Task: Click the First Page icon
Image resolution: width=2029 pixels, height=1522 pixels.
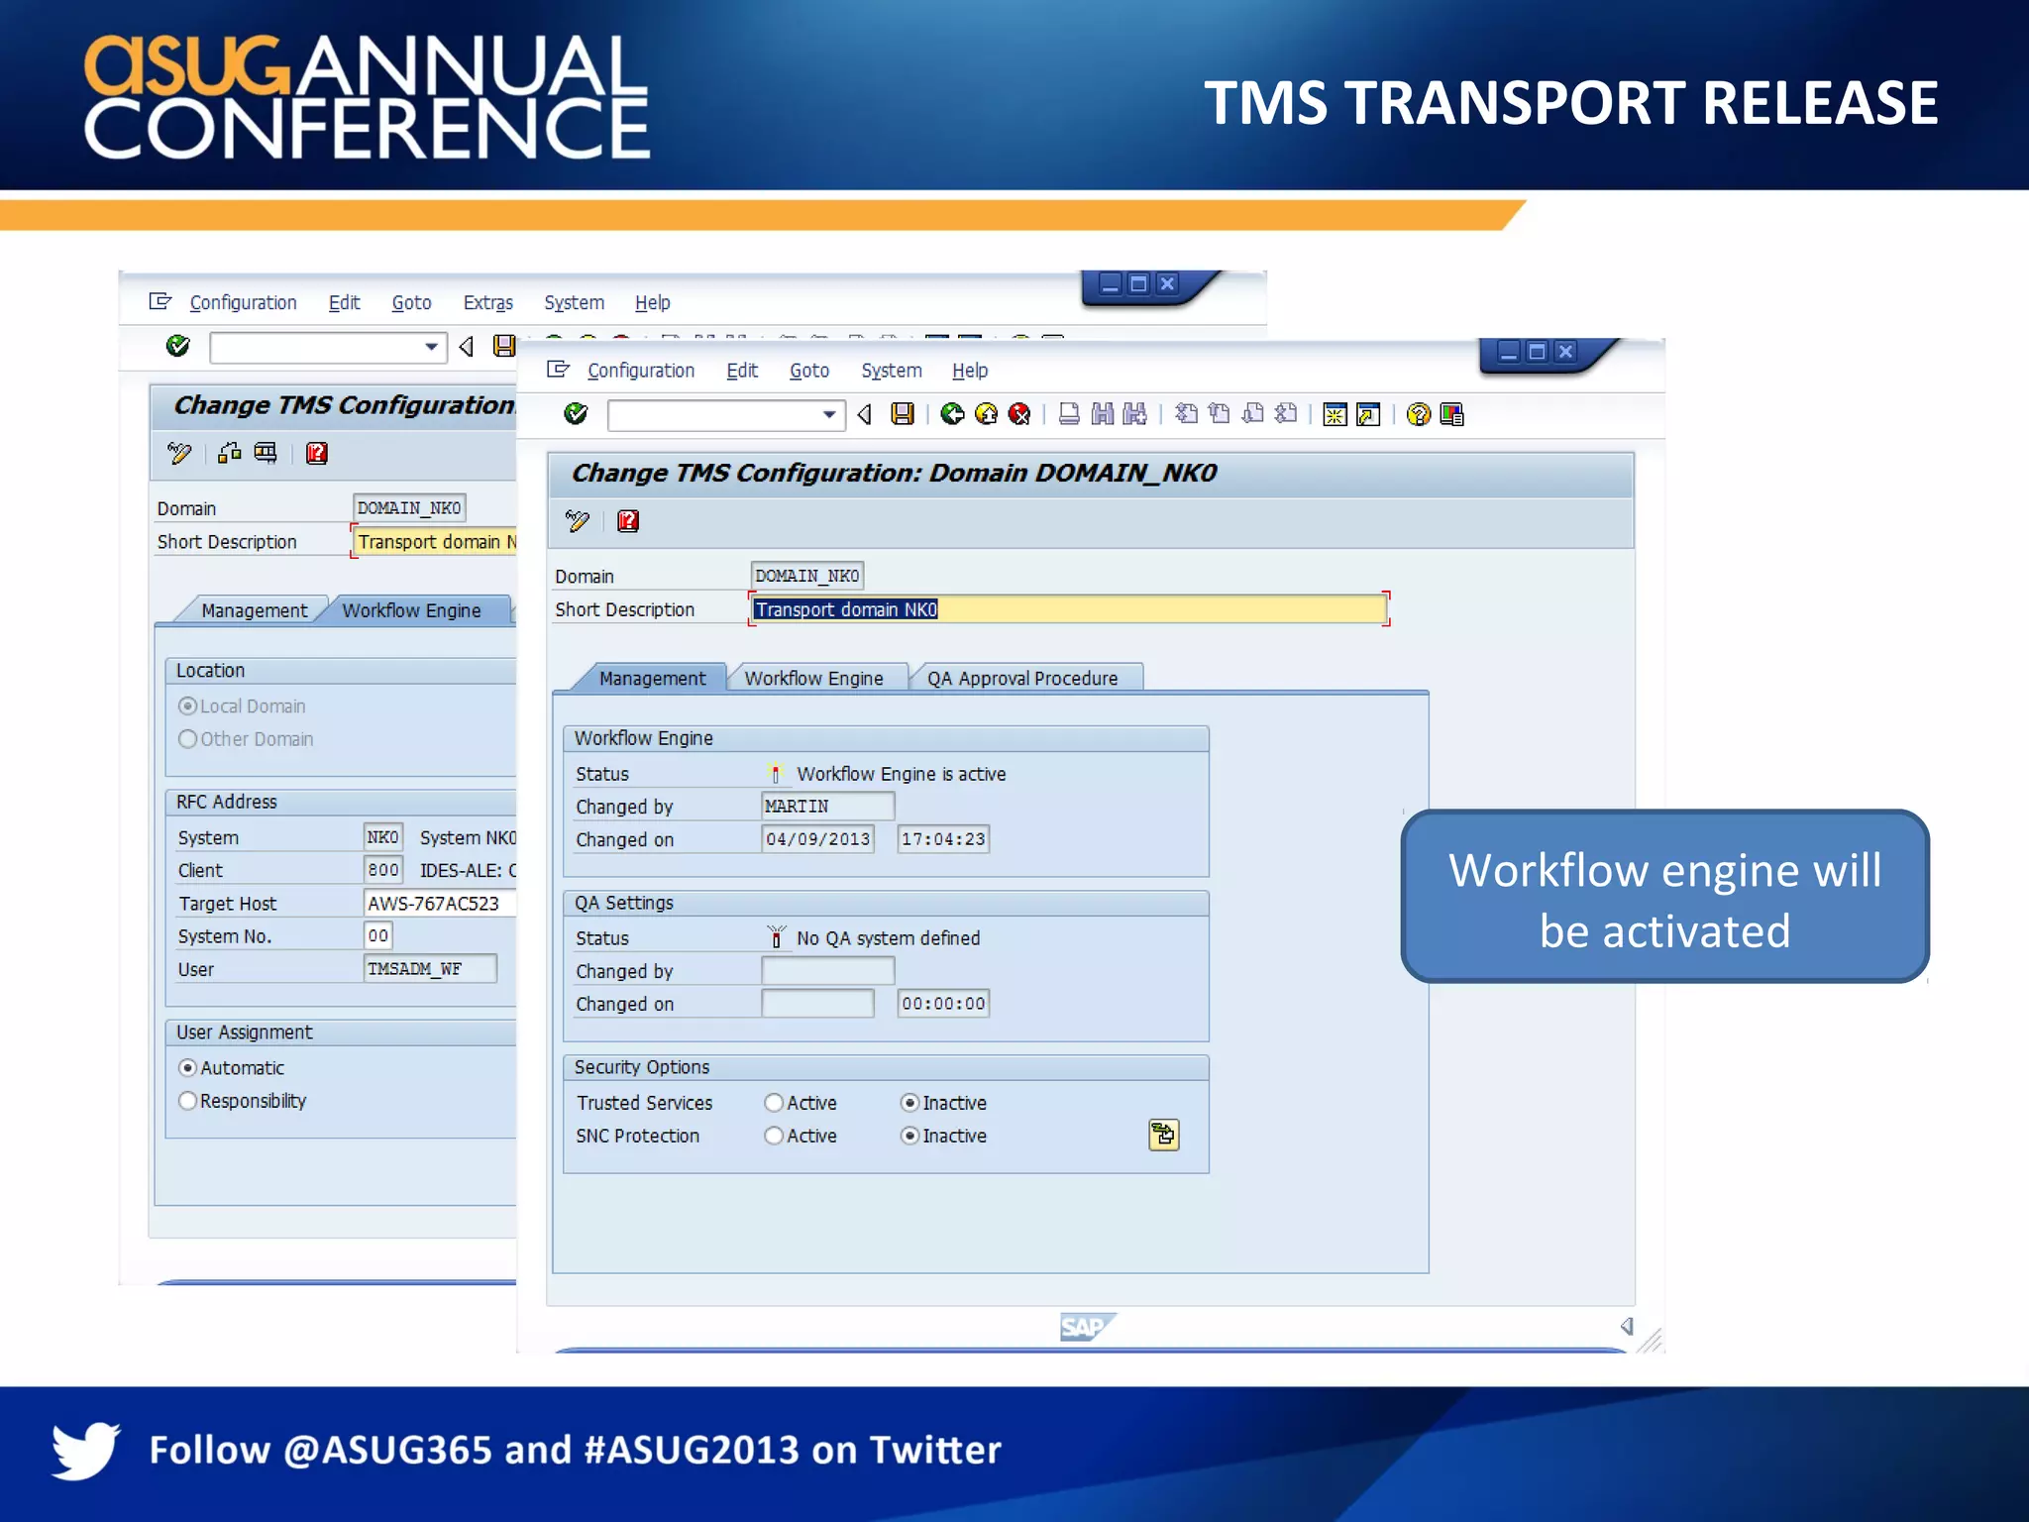Action: (1186, 413)
